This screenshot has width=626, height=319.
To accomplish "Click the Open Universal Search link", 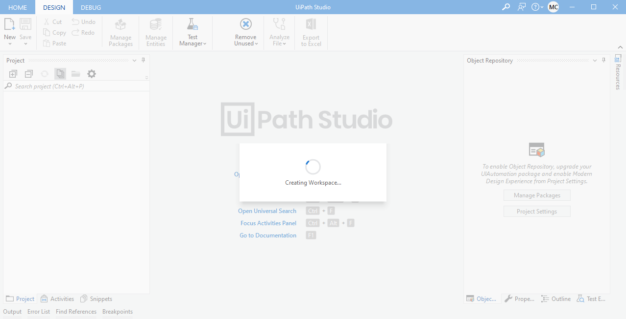I will 267,211.
